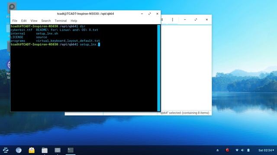The width and height of the screenshot is (277, 155).
Task: Click the battery status tray icon
Action: click(x=248, y=150)
